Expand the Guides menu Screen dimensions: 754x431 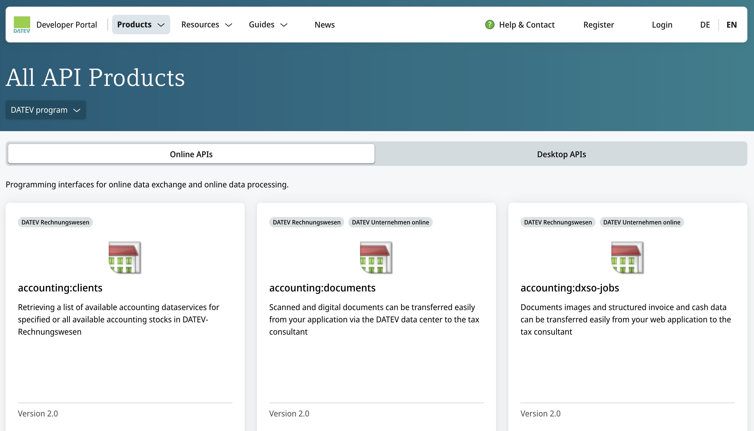coord(268,25)
